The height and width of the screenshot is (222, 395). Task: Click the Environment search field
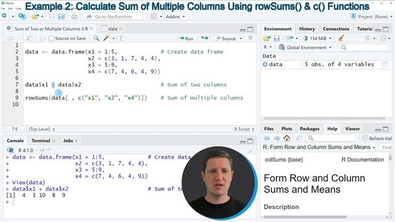(364, 47)
